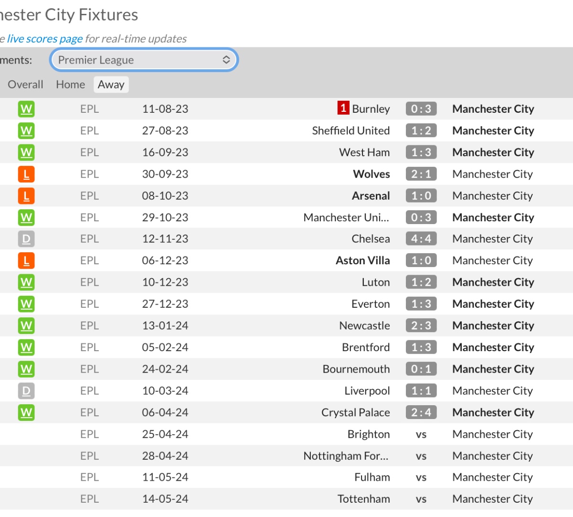Click the Luton team name
Viewport: 573px width, 517px height.
click(x=376, y=282)
